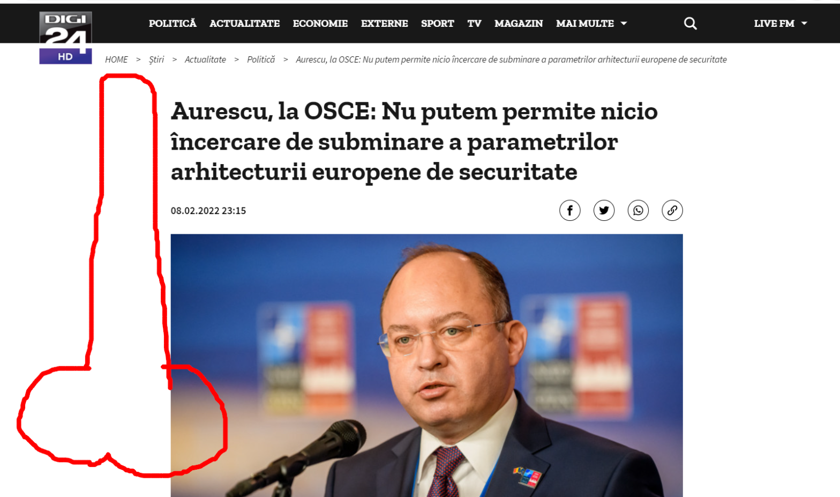Click the HOME breadcrumb link
840x497 pixels.
[116, 60]
